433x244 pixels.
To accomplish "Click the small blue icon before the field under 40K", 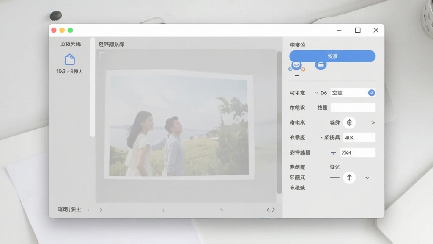I will (333, 152).
